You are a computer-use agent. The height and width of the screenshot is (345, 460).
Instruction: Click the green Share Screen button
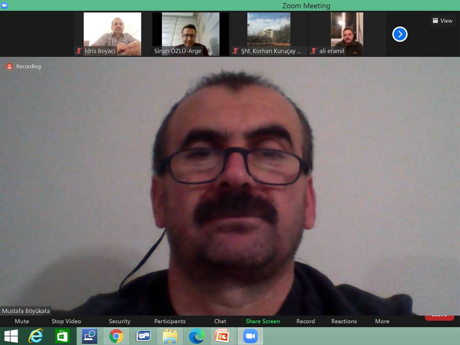click(263, 321)
